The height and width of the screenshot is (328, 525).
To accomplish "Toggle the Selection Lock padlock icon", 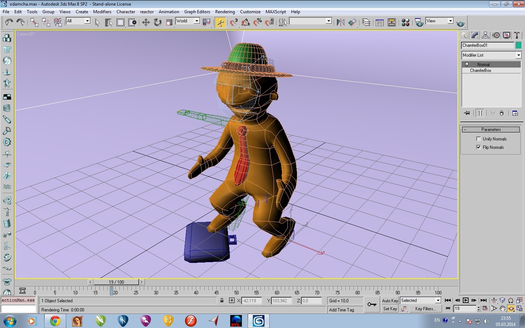I will point(222,300).
